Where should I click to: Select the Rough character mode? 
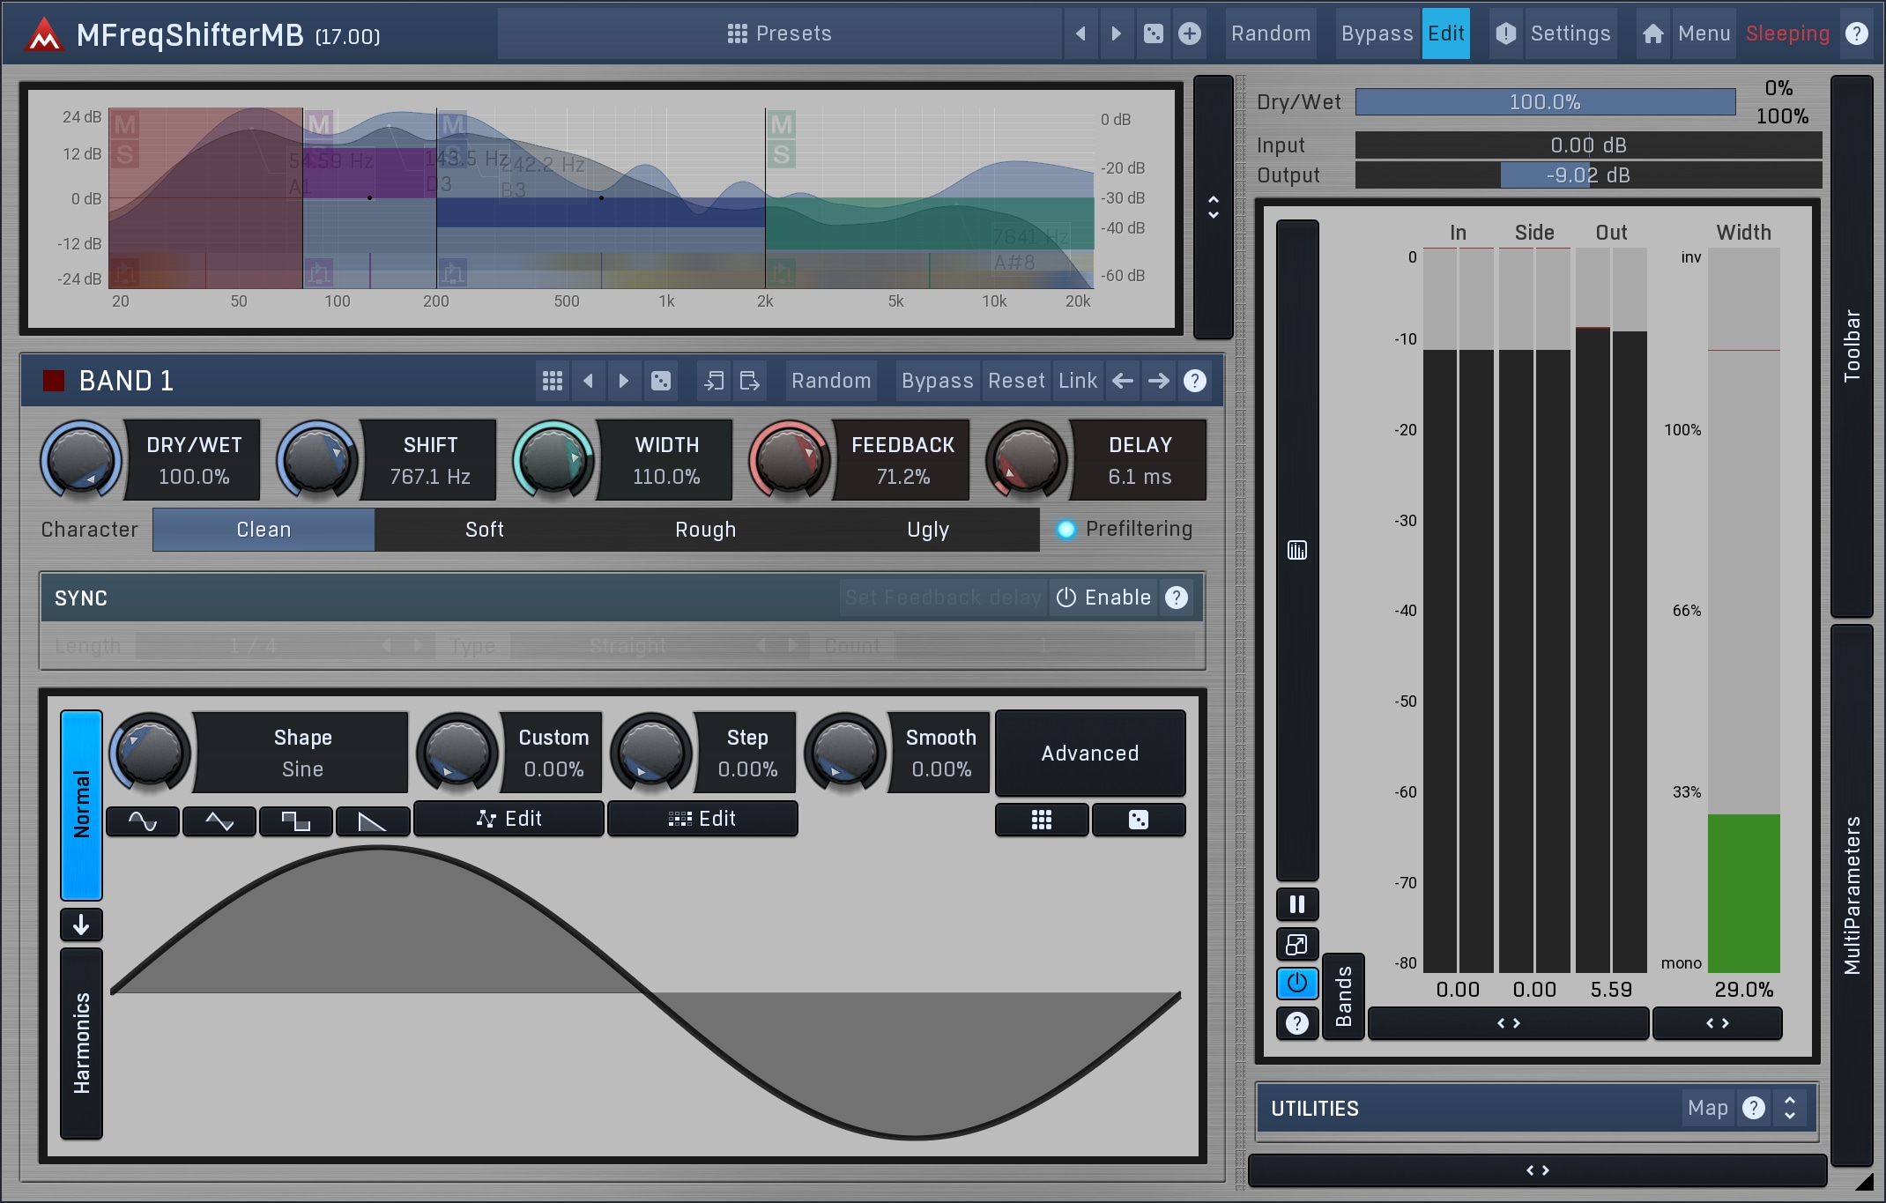[705, 530]
